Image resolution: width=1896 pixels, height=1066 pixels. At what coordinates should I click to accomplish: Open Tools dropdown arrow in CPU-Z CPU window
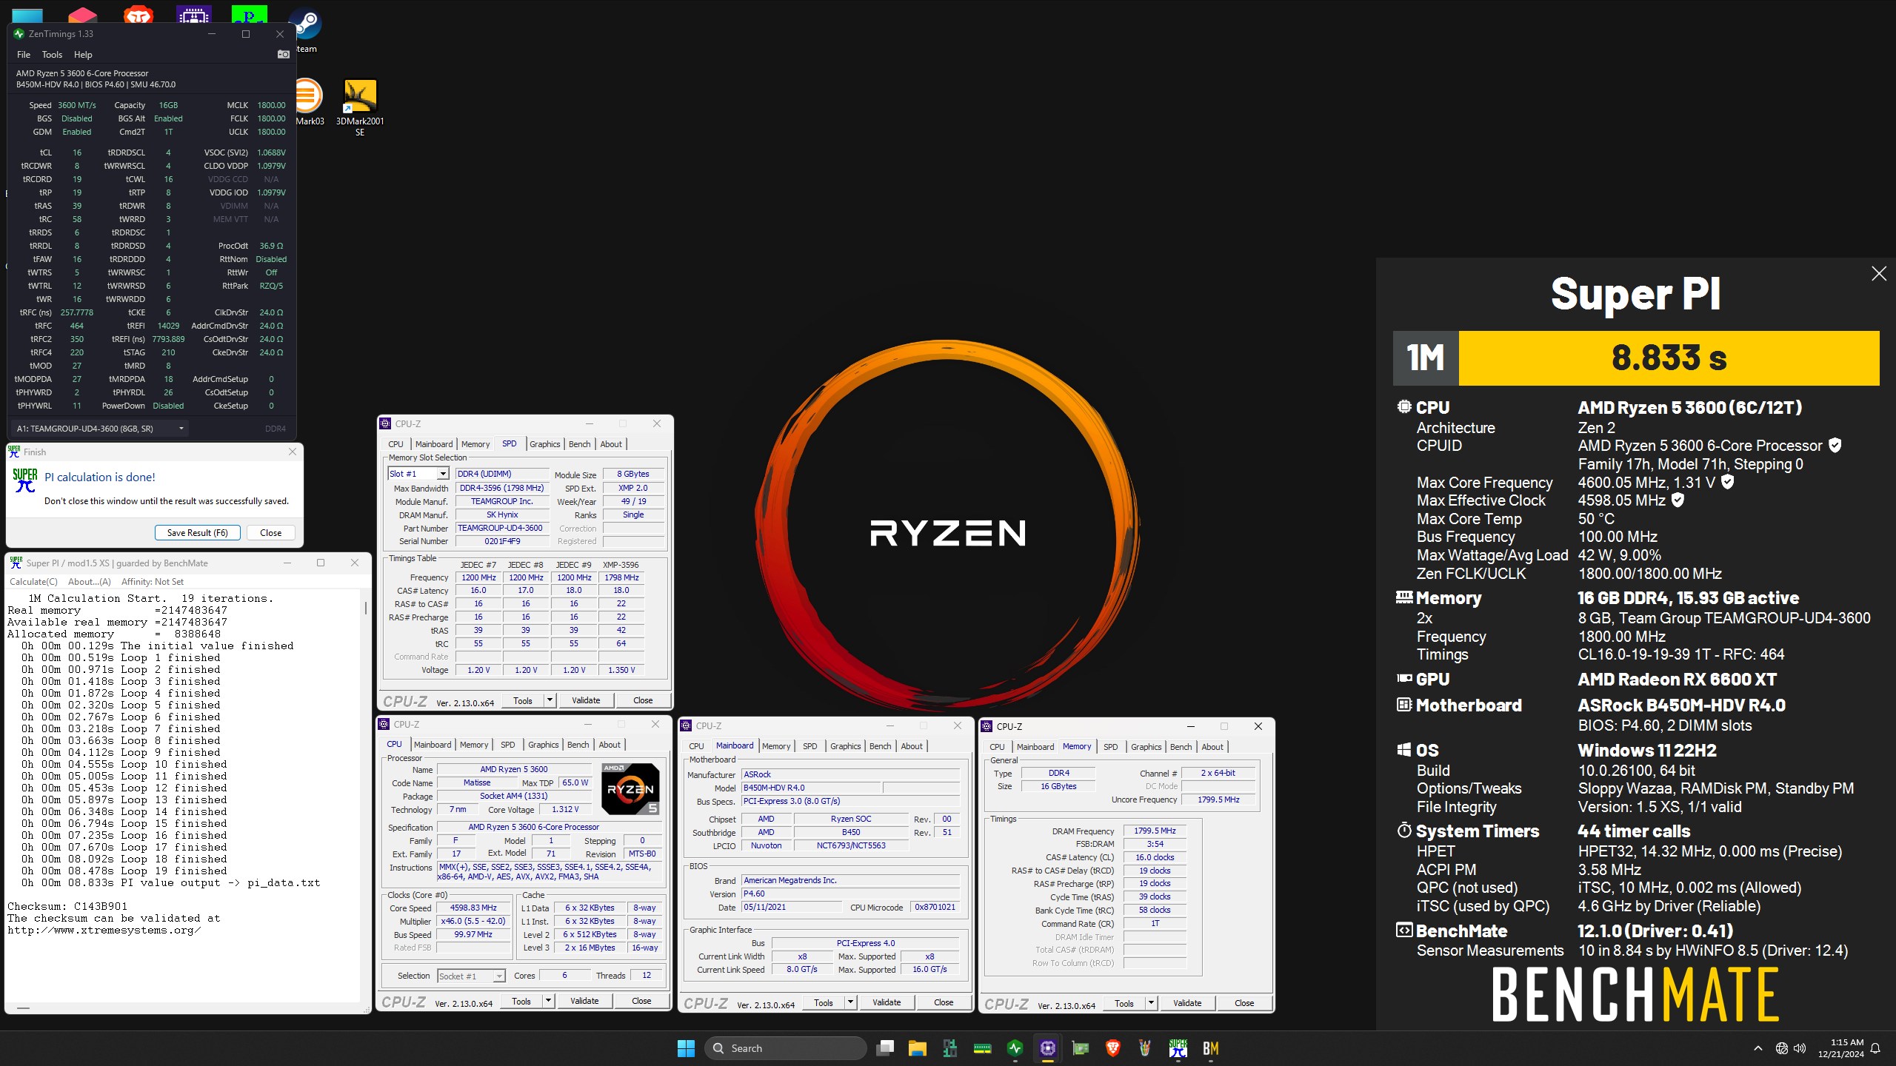[x=548, y=1001]
